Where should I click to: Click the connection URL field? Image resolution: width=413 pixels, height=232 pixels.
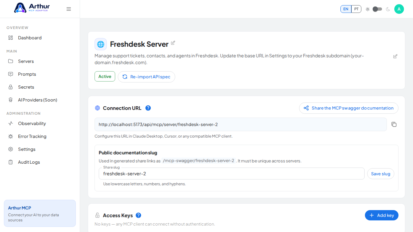pyautogui.click(x=241, y=124)
